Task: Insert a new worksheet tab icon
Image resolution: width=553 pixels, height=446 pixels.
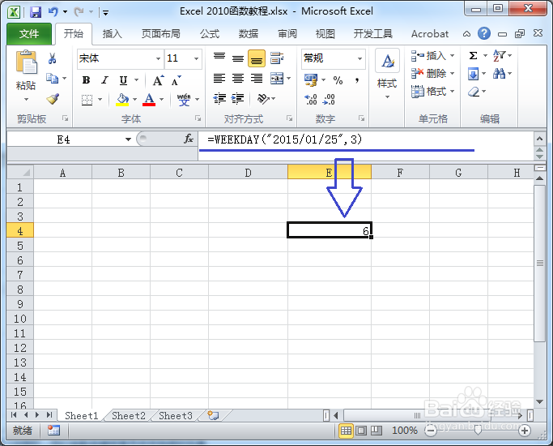Action: tap(213, 416)
